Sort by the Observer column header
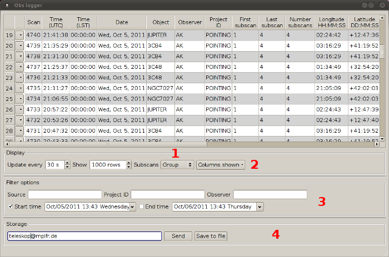The image size is (389, 257). point(190,22)
